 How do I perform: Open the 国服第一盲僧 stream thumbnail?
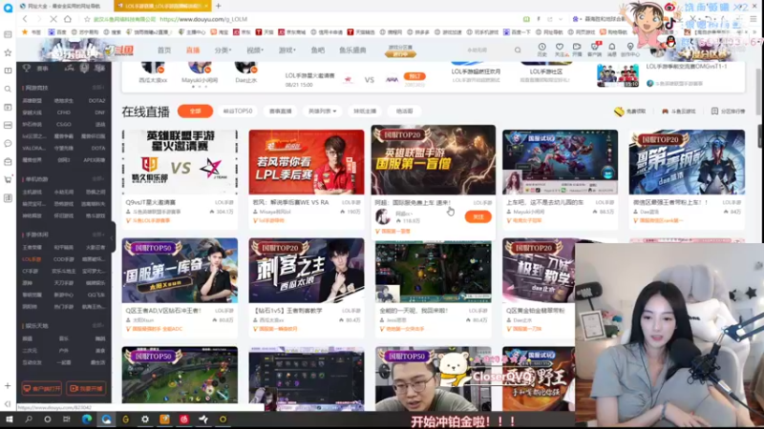[434, 160]
